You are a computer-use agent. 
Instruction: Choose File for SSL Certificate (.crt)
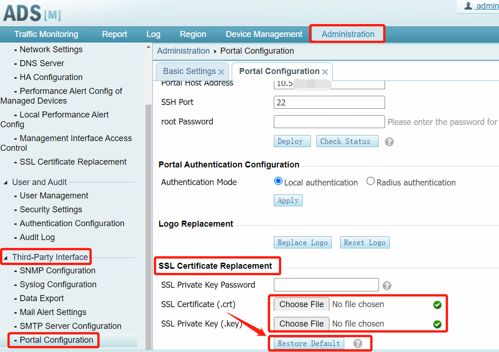[x=302, y=304]
